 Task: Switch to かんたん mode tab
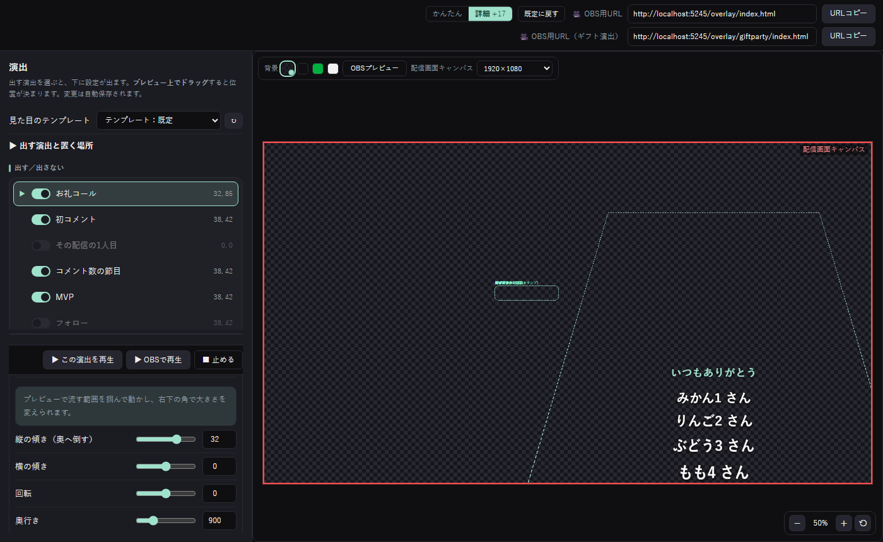coord(447,14)
